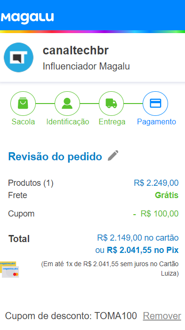Viewport: 185px width, 330px height.
Task: Edit order with the pencil icon
Action: 113,156
